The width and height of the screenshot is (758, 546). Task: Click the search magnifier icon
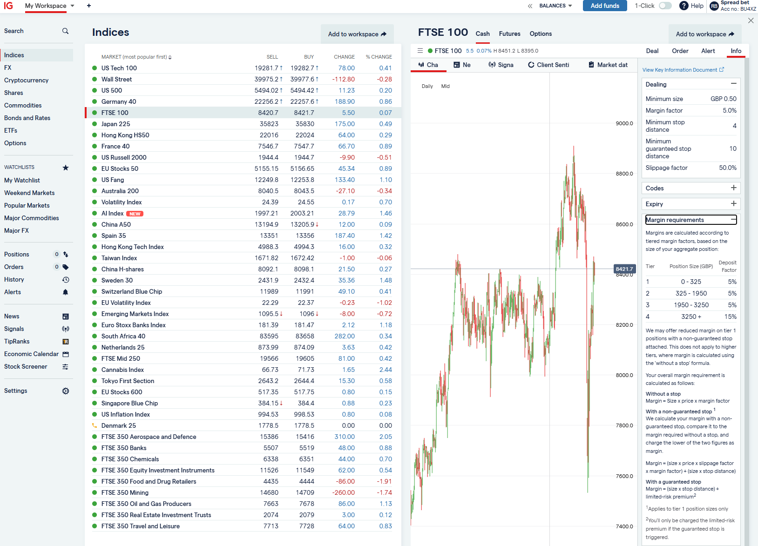(65, 31)
